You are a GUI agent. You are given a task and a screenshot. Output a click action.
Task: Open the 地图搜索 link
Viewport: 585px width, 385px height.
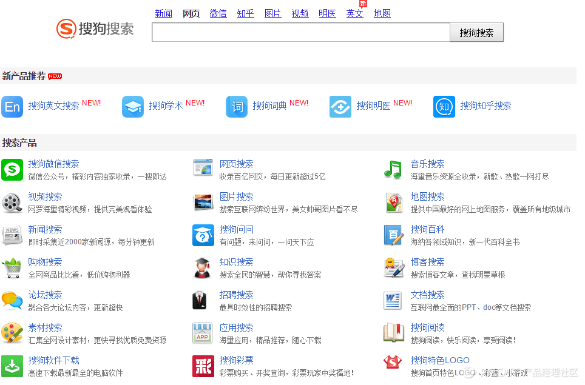(427, 197)
